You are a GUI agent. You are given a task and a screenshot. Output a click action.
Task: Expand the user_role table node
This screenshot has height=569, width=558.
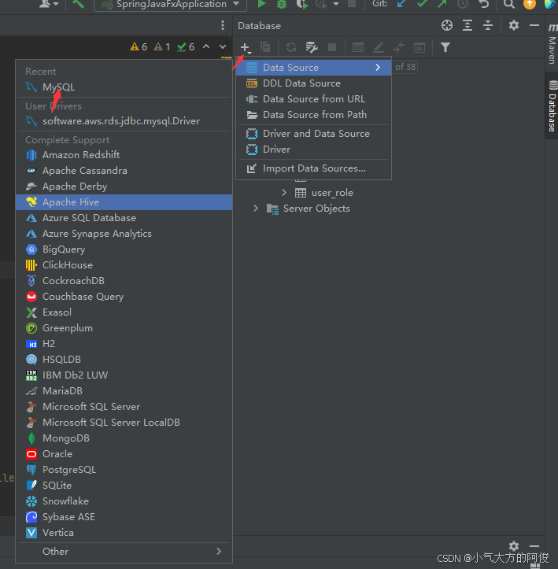tap(284, 193)
